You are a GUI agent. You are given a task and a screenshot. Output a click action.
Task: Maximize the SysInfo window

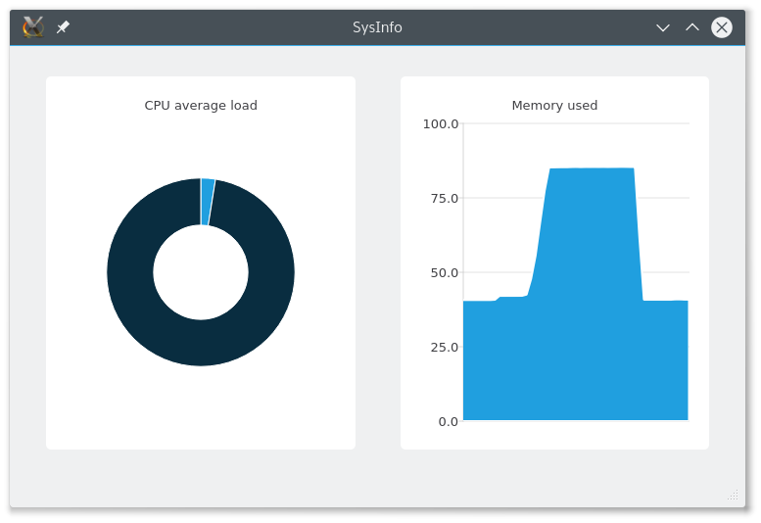(692, 27)
